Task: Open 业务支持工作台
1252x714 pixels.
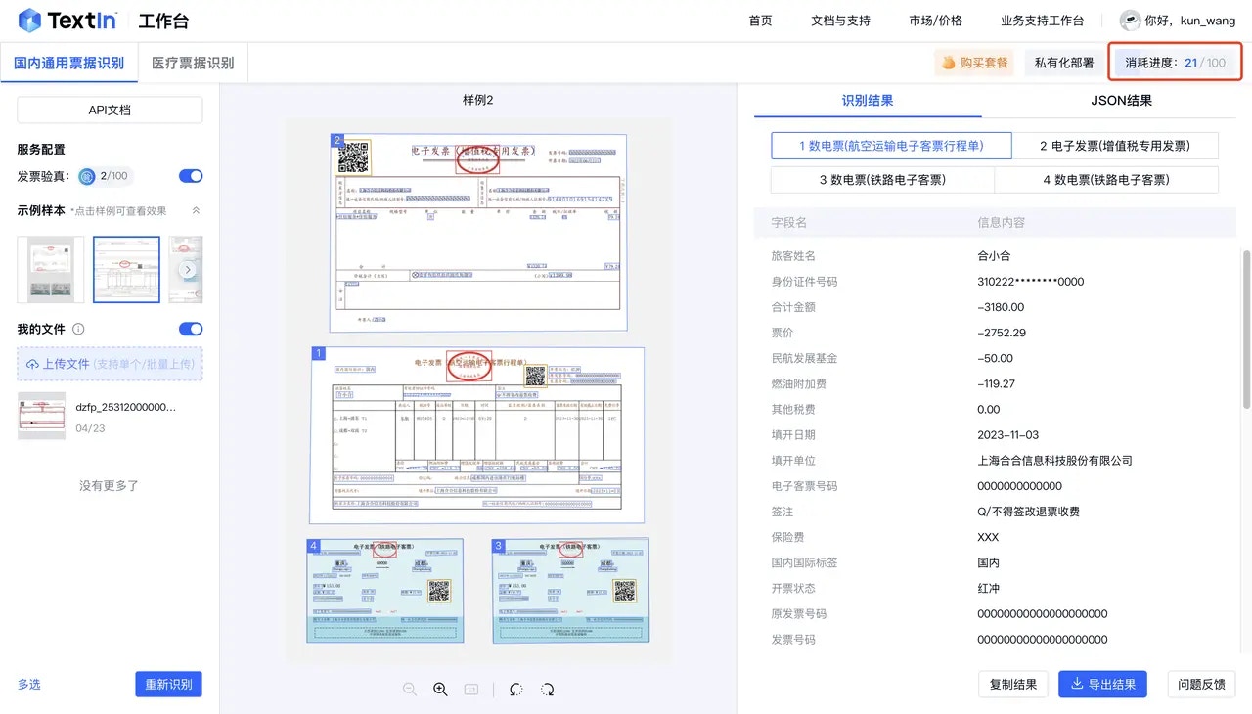Action: [1042, 21]
